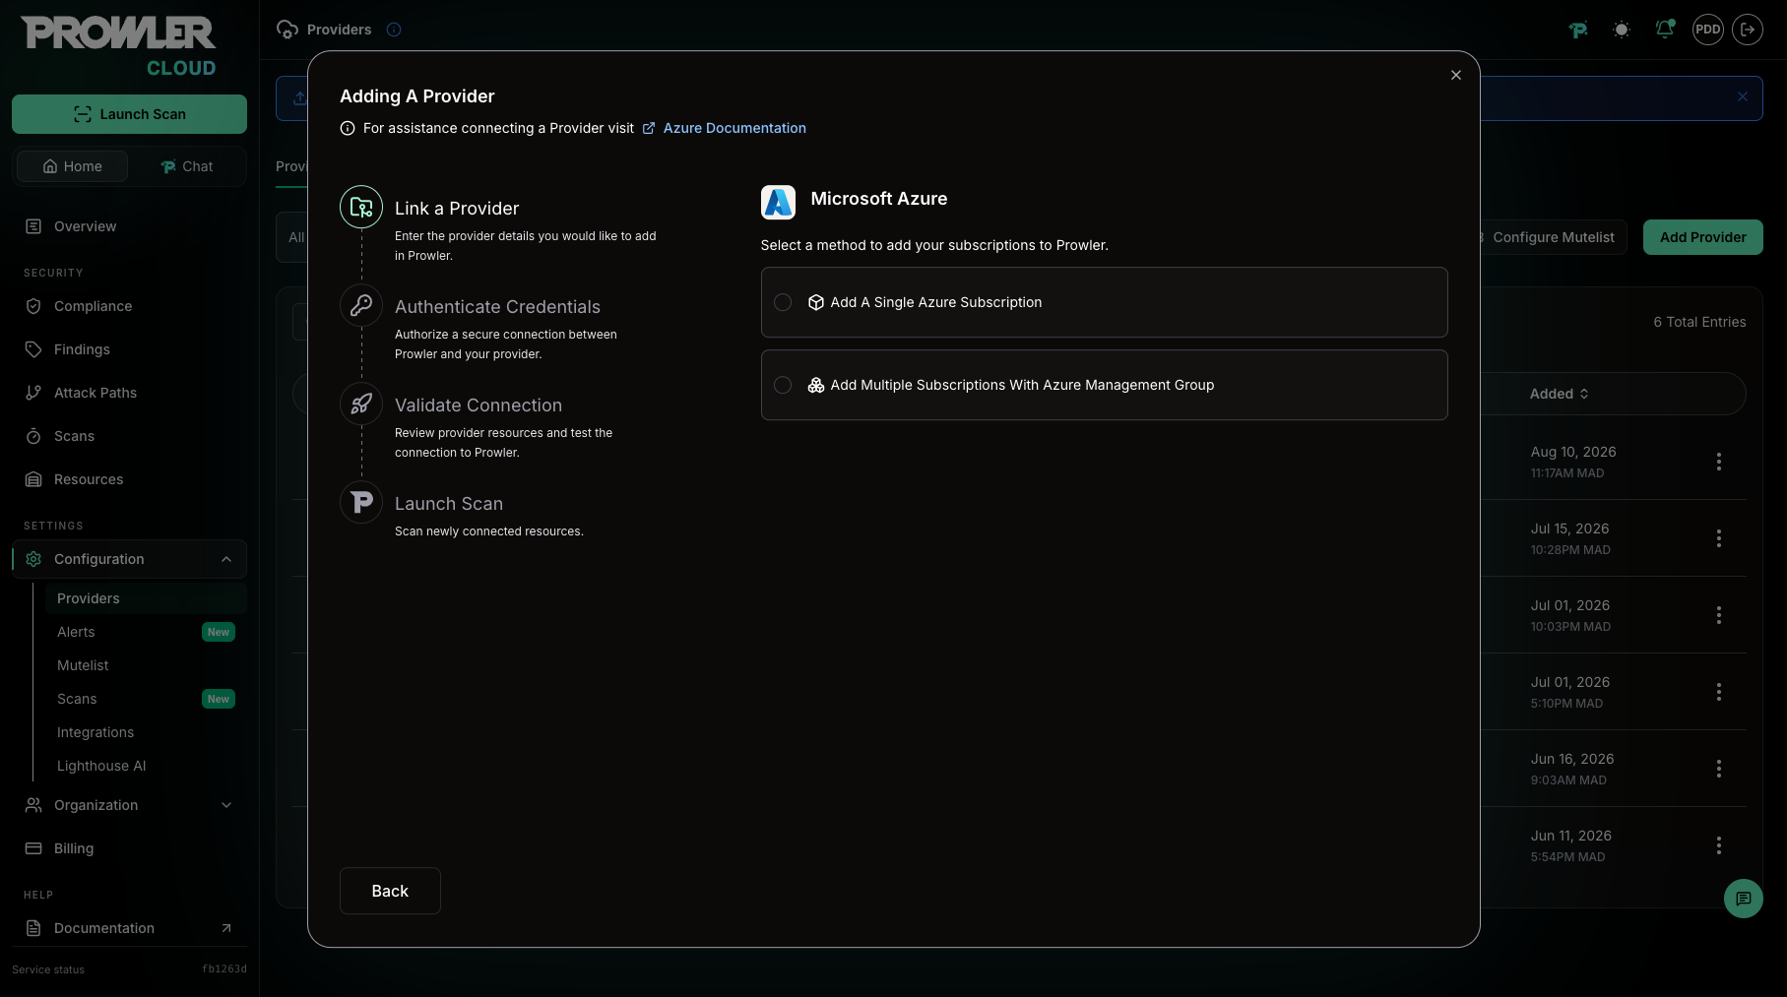1787x997 pixels.
Task: Click the Service status link
Action: coord(48,969)
